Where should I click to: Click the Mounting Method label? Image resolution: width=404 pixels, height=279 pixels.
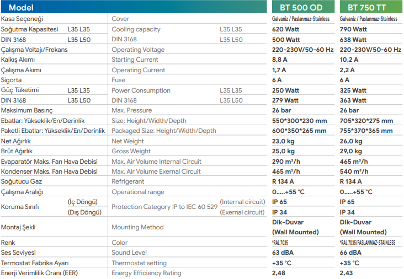(x=137, y=227)
